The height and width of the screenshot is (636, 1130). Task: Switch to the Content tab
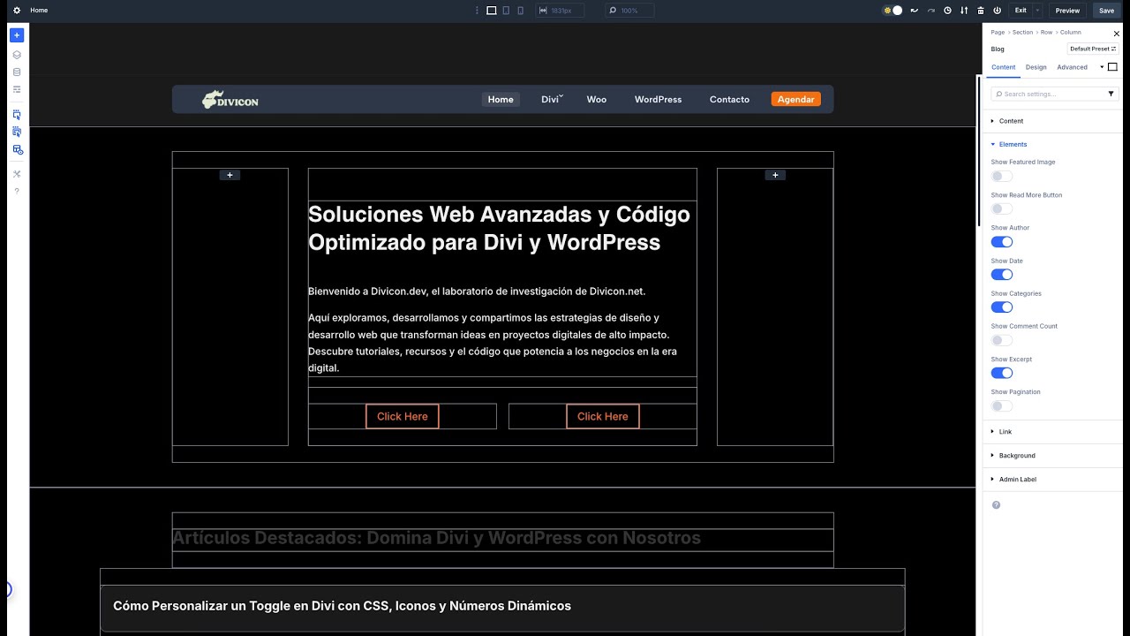[x=1003, y=67]
